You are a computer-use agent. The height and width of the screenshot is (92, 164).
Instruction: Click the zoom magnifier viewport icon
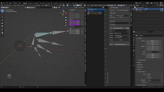pyautogui.click(x=66, y=18)
